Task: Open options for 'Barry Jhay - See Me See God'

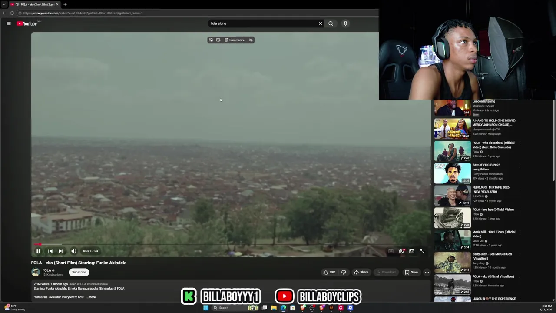Action: click(x=520, y=255)
